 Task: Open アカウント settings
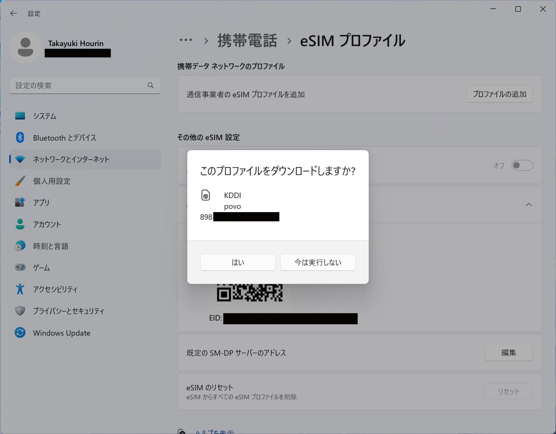tap(47, 224)
